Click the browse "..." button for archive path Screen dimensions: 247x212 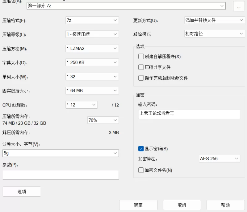[x=239, y=6]
